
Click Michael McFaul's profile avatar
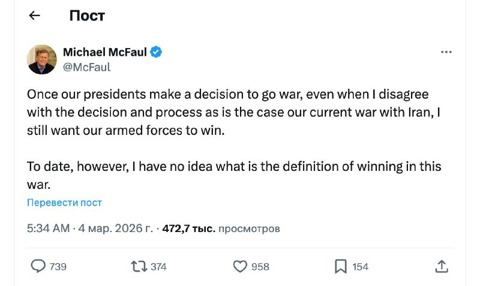(42, 59)
